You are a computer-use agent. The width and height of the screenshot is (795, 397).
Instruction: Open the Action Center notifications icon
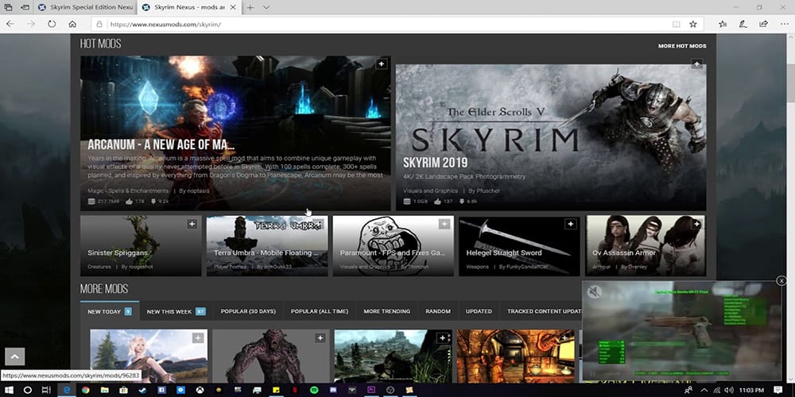tap(778, 390)
